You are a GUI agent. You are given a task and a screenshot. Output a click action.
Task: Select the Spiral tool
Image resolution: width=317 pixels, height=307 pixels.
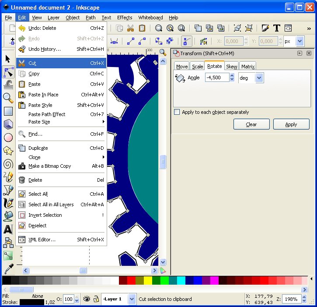8,164
